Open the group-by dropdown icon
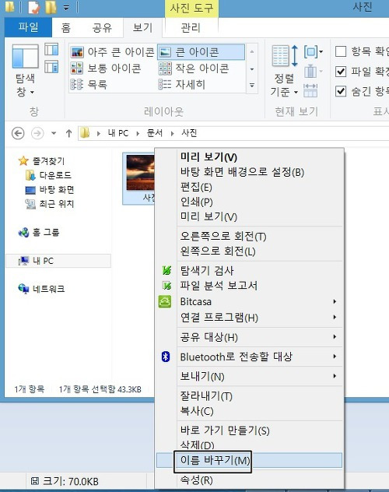The image size is (389, 492). point(313,52)
